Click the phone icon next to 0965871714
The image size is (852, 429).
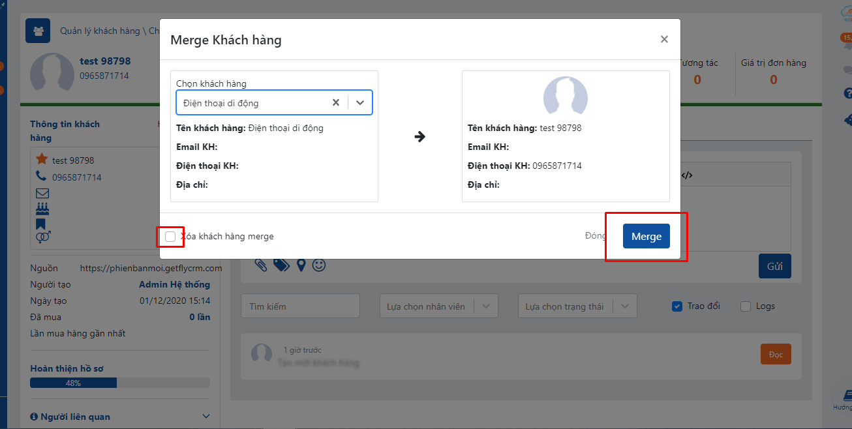click(42, 176)
